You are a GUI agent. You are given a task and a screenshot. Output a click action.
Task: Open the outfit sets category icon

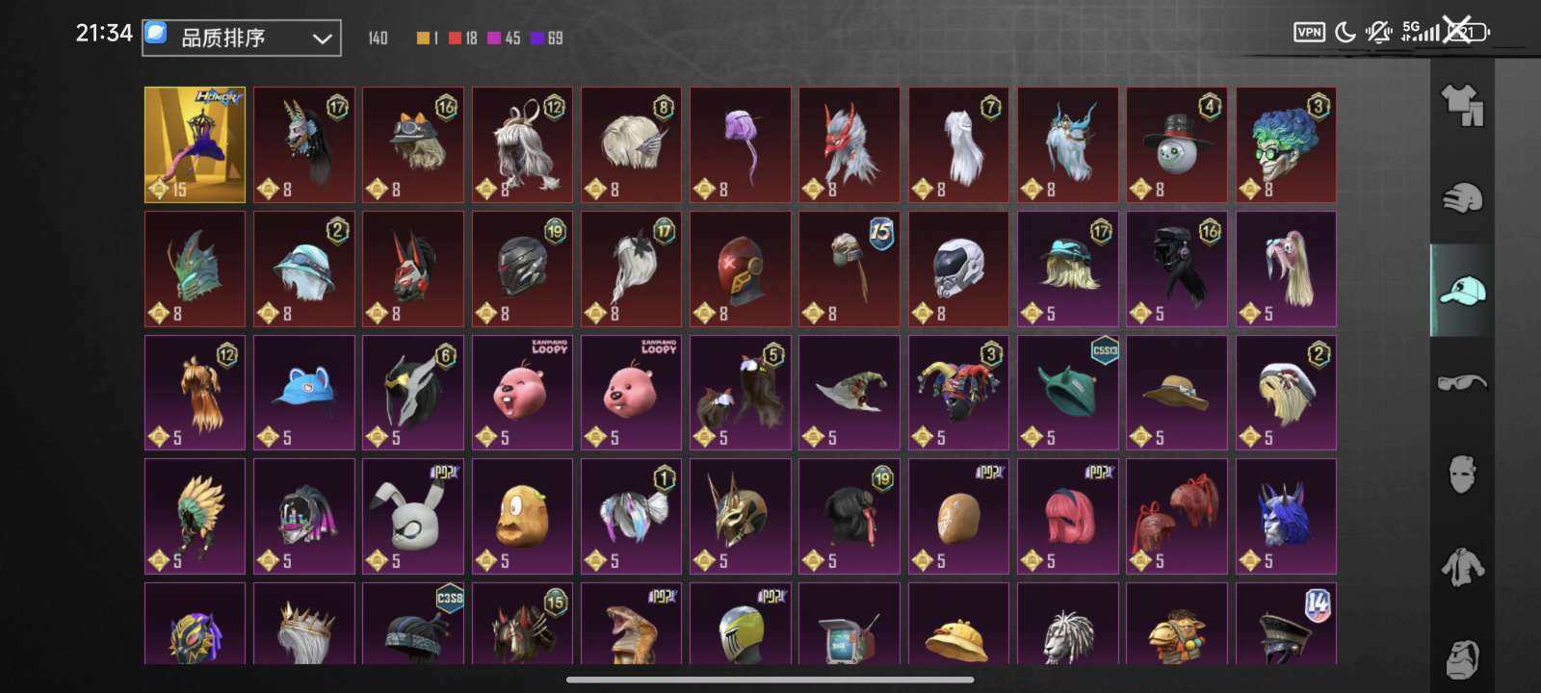tap(1462, 105)
